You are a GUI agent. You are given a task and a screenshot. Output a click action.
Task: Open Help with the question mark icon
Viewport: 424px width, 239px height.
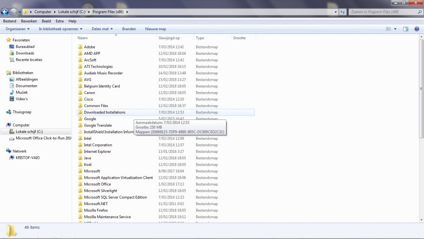click(x=417, y=29)
